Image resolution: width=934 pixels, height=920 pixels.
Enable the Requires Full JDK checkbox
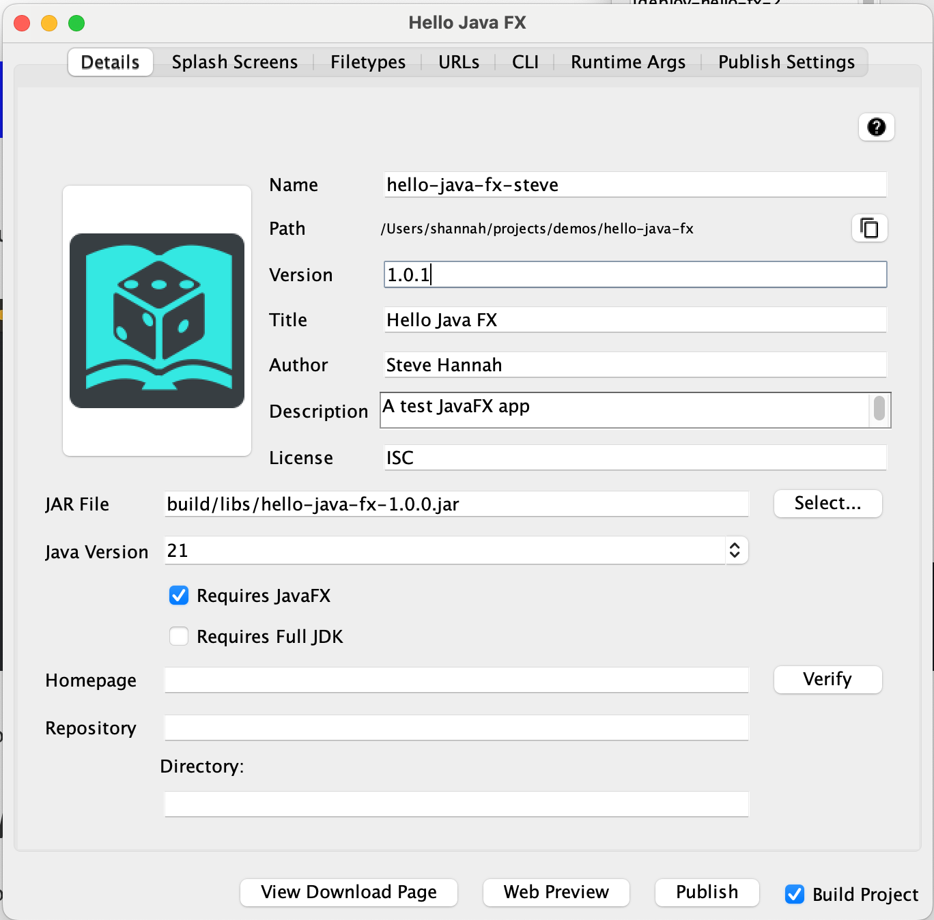[179, 636]
